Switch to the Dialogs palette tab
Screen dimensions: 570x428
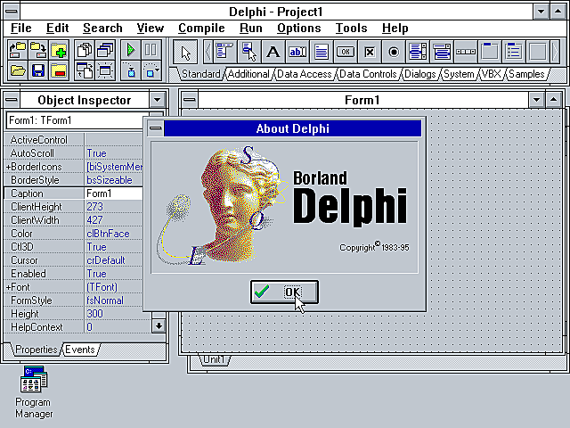(x=419, y=74)
